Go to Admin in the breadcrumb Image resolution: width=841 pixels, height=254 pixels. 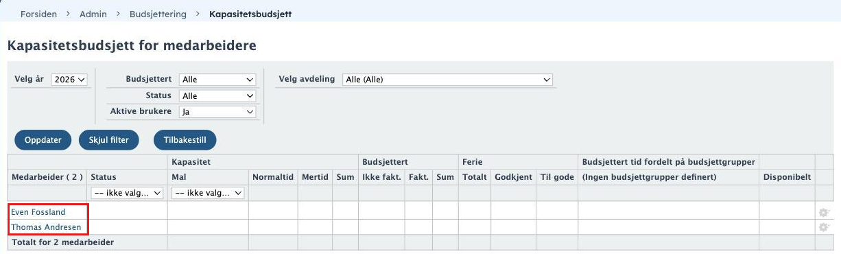[93, 14]
